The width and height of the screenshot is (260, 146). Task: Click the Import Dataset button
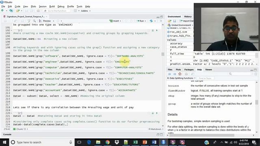[x=186, y=21]
